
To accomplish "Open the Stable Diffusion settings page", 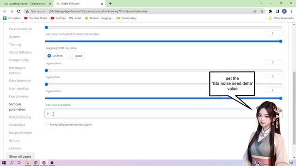I will point(20,52).
